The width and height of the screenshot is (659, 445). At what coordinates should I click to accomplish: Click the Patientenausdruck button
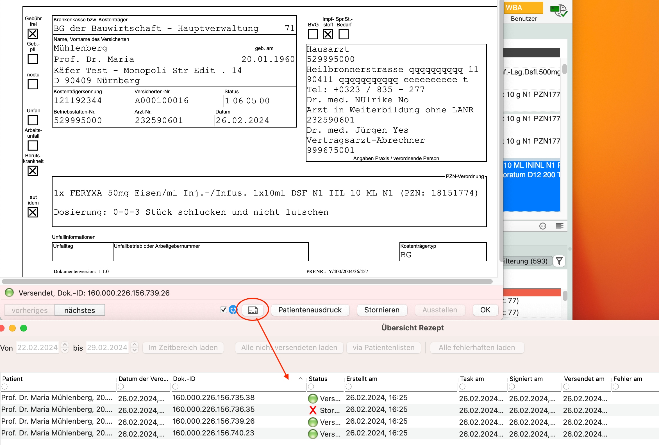coord(310,310)
